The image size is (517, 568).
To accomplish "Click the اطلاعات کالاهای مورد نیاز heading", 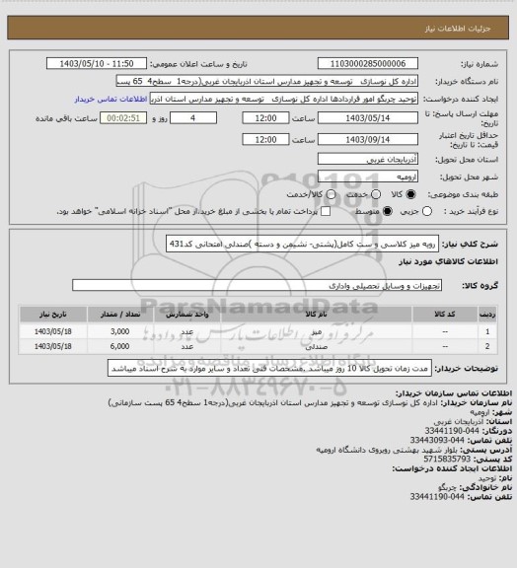I will coord(449,261).
